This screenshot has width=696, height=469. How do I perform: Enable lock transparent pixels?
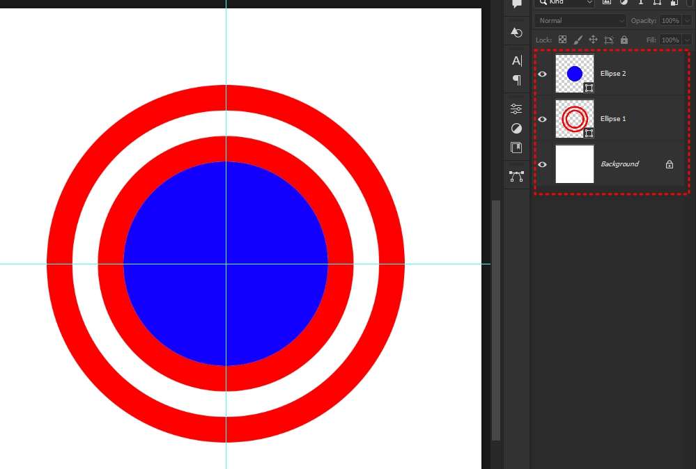click(562, 40)
